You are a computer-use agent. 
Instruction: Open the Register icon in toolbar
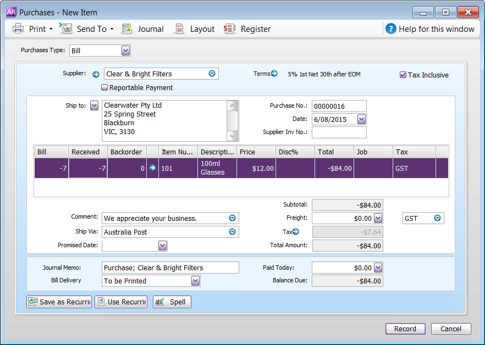click(x=229, y=29)
